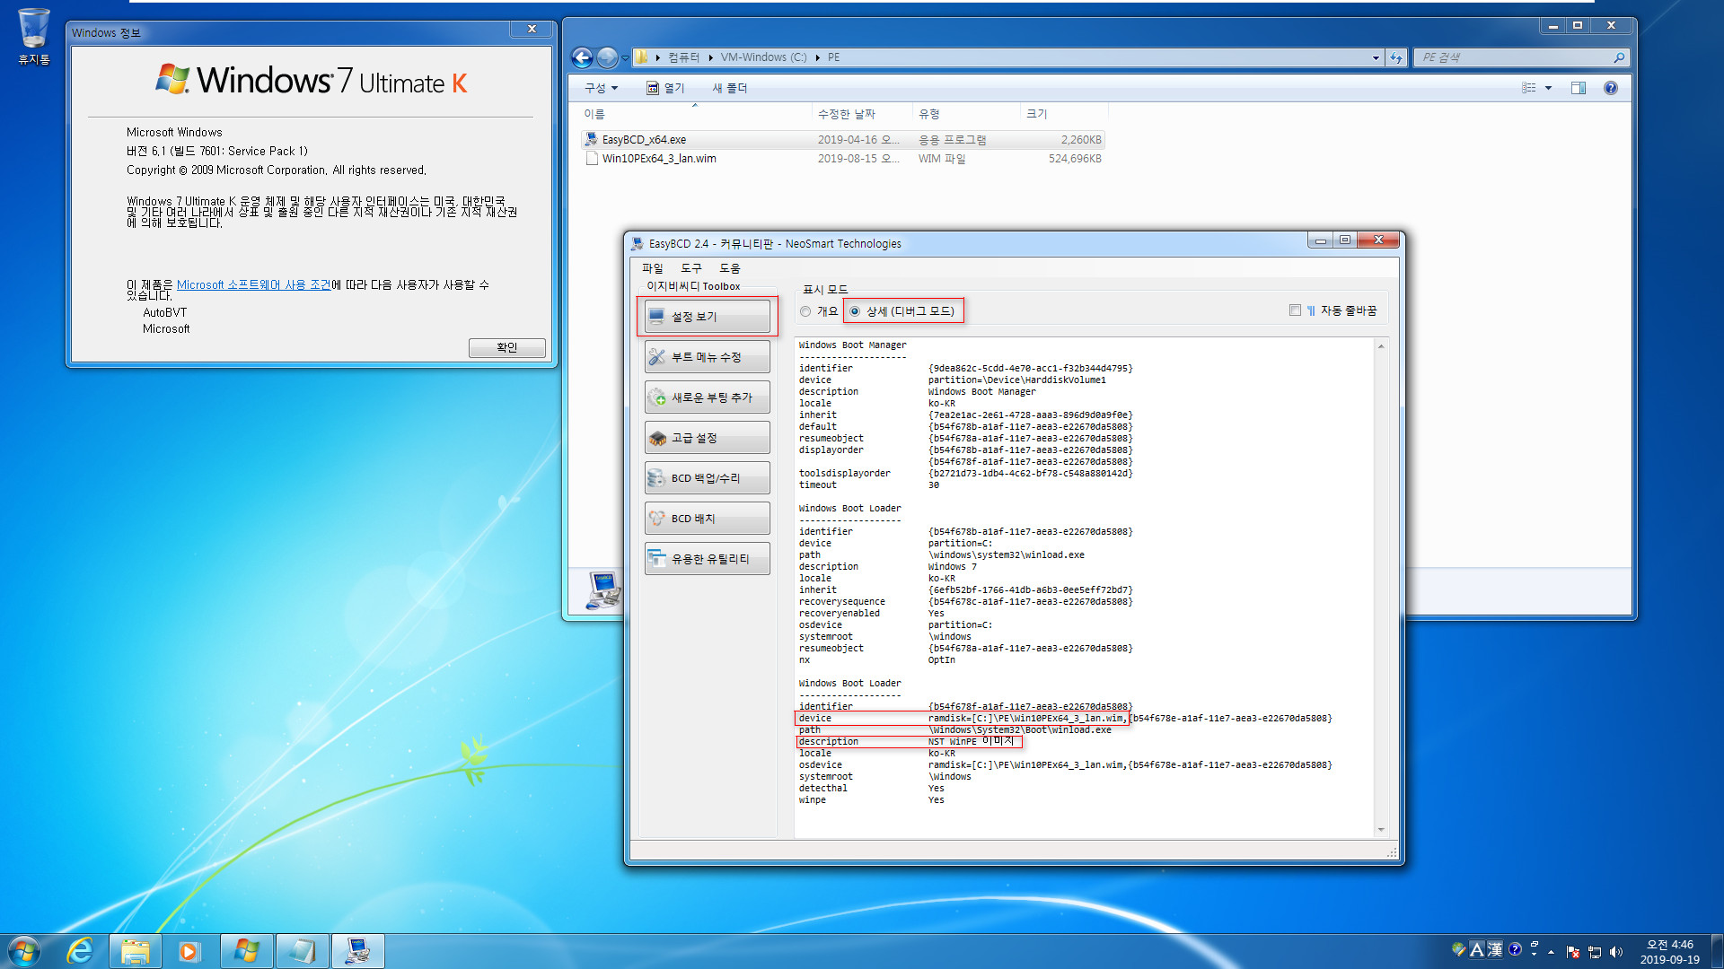Viewport: 1724px width, 969px height.
Task: Launch Internet Explorer from taskbar
Action: tap(81, 951)
